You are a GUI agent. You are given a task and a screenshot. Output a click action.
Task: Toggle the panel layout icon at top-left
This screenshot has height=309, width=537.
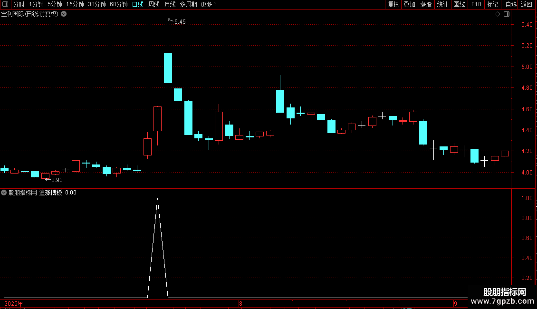pos(5,4)
